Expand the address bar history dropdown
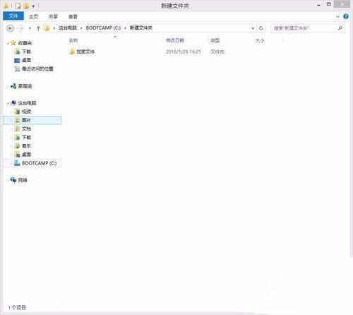 253,28
